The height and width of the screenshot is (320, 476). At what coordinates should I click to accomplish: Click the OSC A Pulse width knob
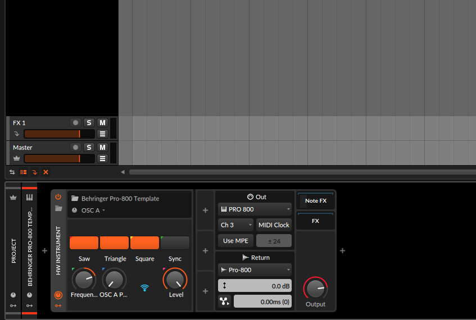[114, 280]
